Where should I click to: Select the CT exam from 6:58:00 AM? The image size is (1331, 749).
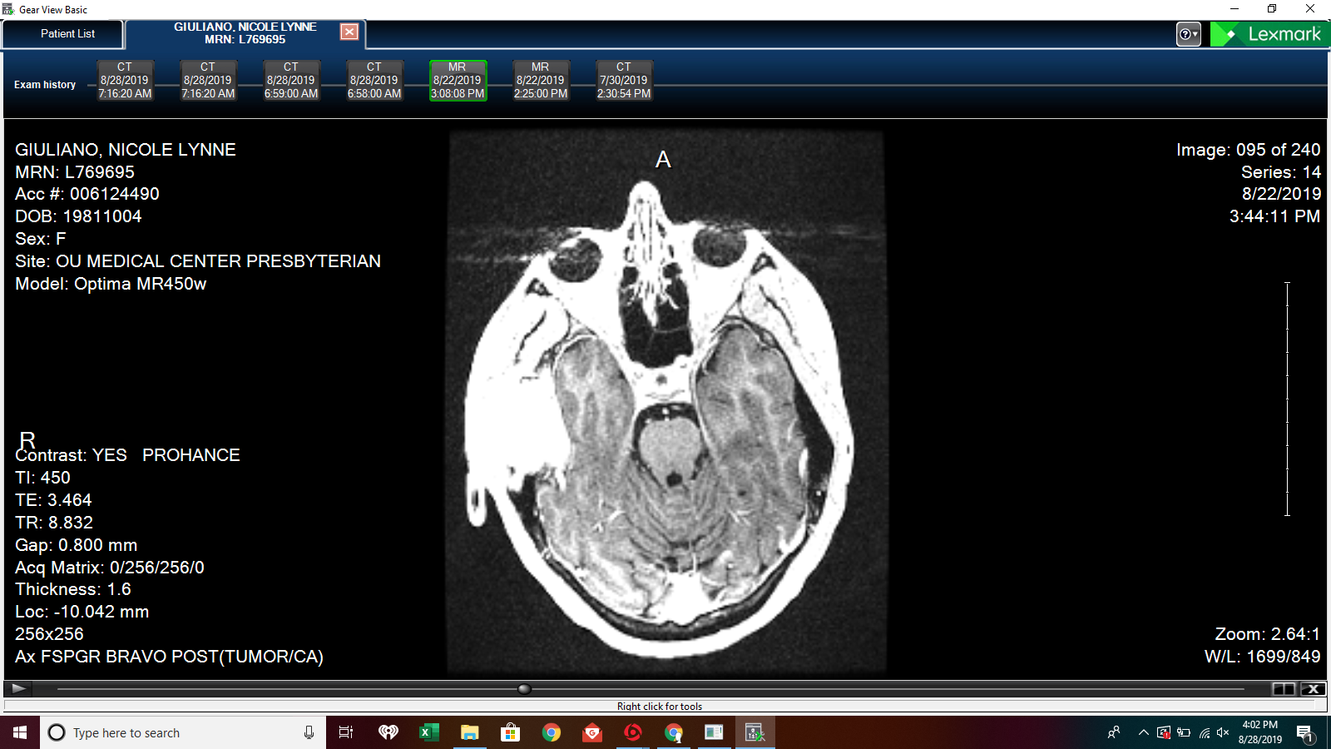374,81
